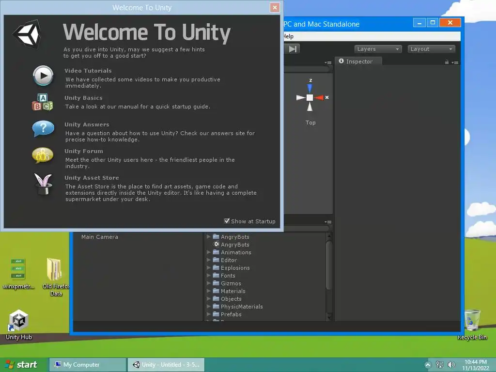The image size is (496, 372).
Task: Click the Video Tutorials play icon
Action: [x=43, y=76]
